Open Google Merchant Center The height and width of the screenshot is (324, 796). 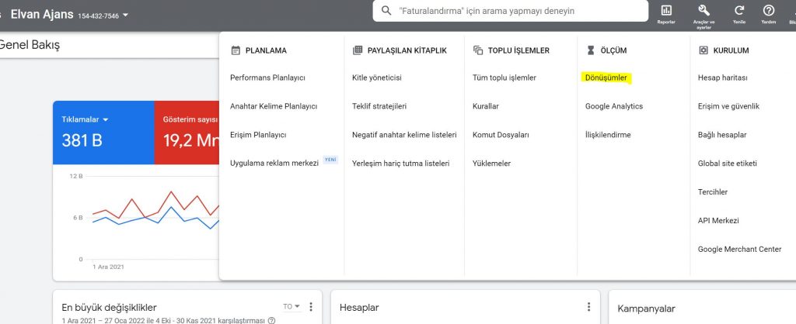pyautogui.click(x=739, y=250)
